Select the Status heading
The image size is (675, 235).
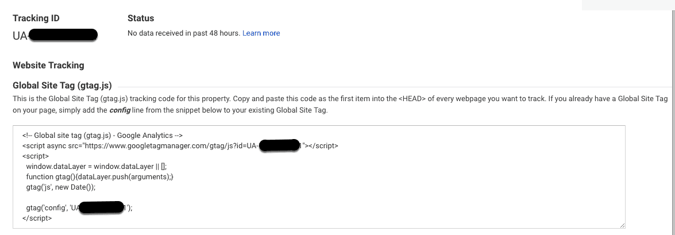pyautogui.click(x=141, y=18)
